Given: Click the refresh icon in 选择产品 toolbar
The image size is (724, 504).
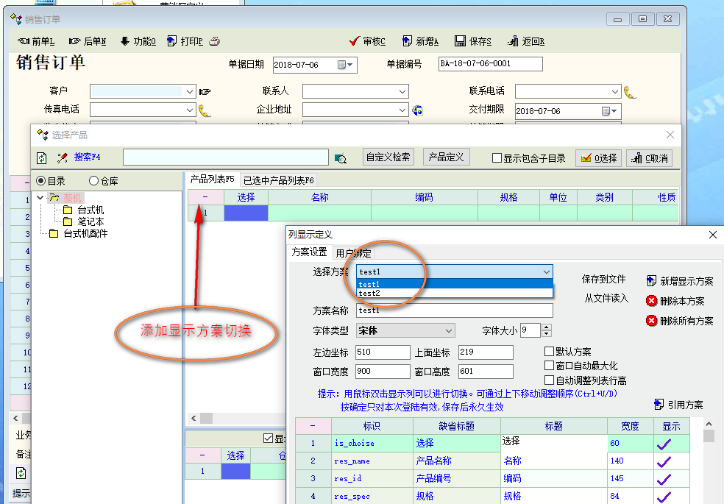Looking at the screenshot, I should 42,157.
